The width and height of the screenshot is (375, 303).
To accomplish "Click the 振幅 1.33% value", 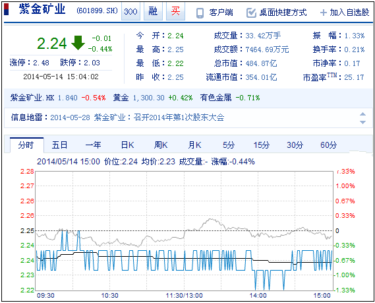I will click(355, 36).
